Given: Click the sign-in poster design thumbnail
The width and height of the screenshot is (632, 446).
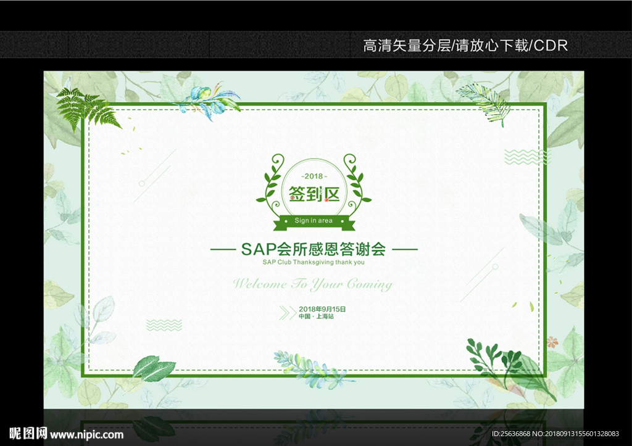Looking at the screenshot, I should point(314,240).
